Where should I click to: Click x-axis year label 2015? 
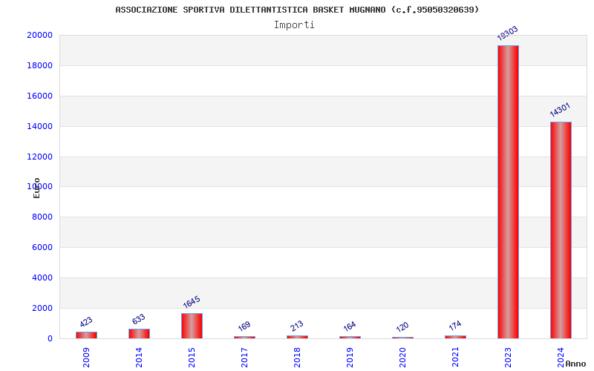point(192,358)
